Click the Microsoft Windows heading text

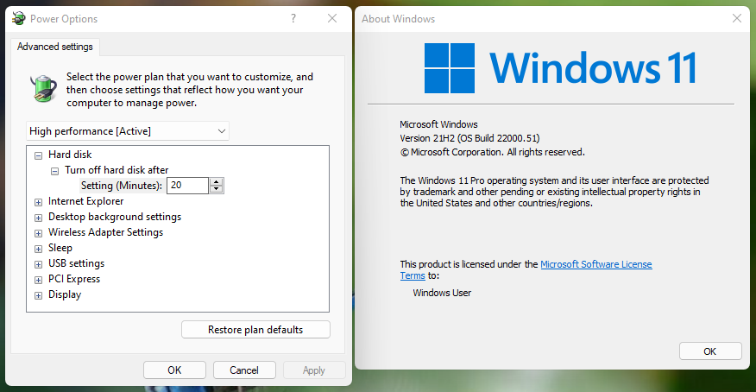438,124
